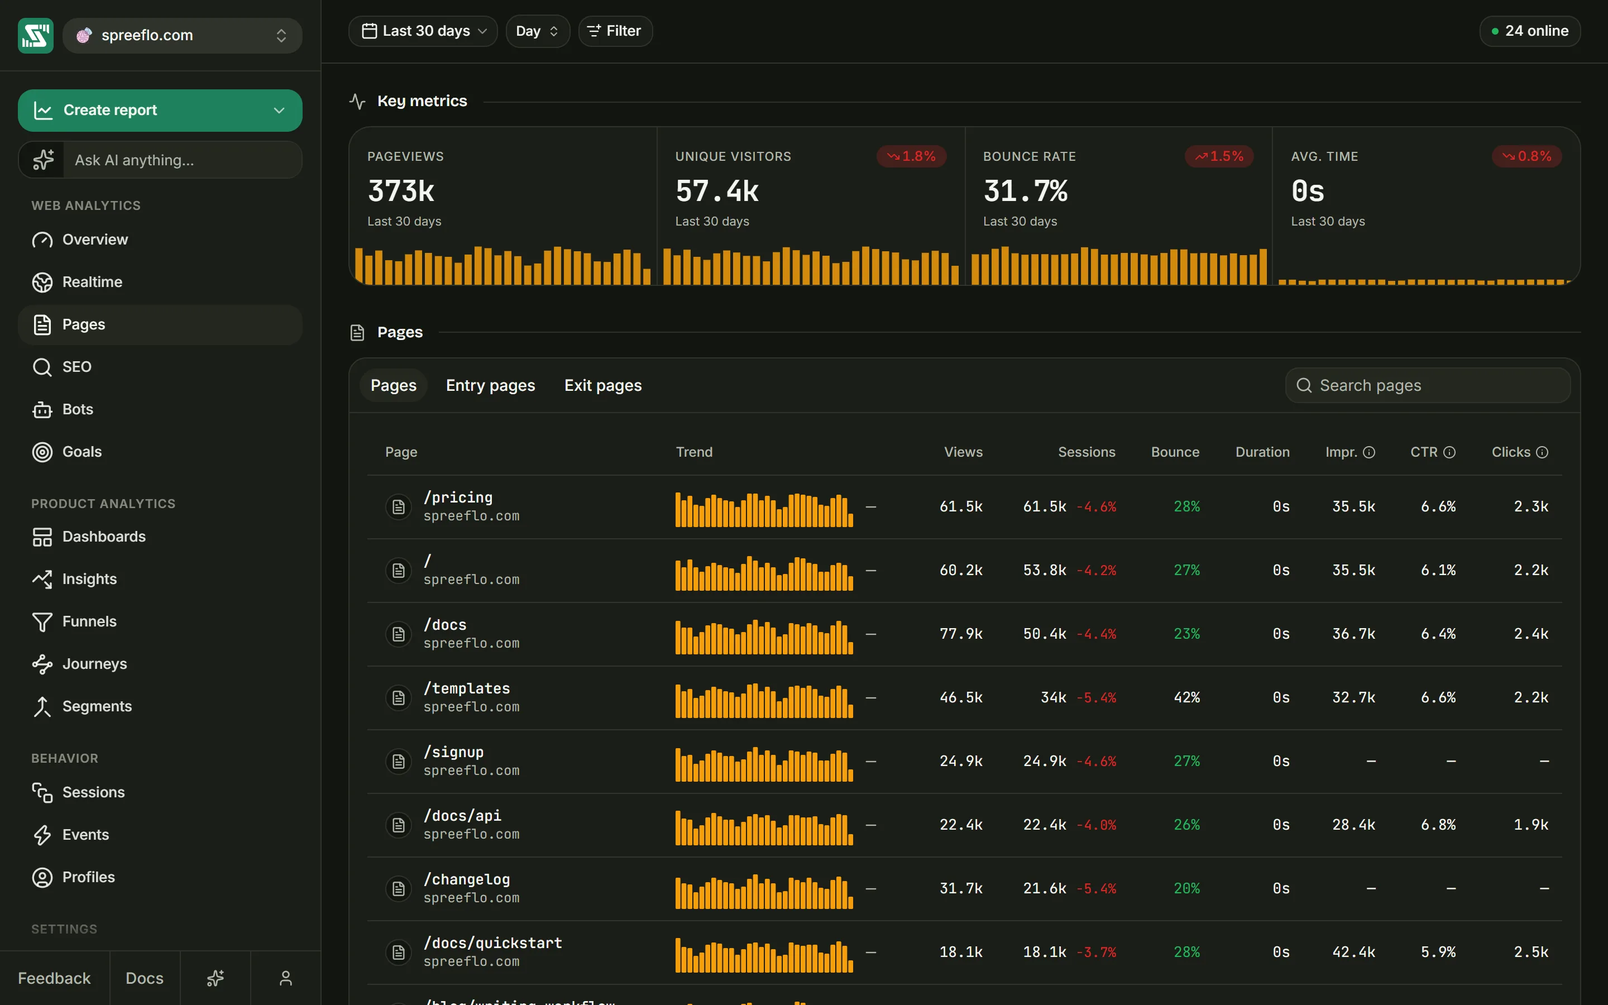Viewport: 1608px width, 1005px height.
Task: Switch to the Entry pages tab
Action: coord(490,385)
